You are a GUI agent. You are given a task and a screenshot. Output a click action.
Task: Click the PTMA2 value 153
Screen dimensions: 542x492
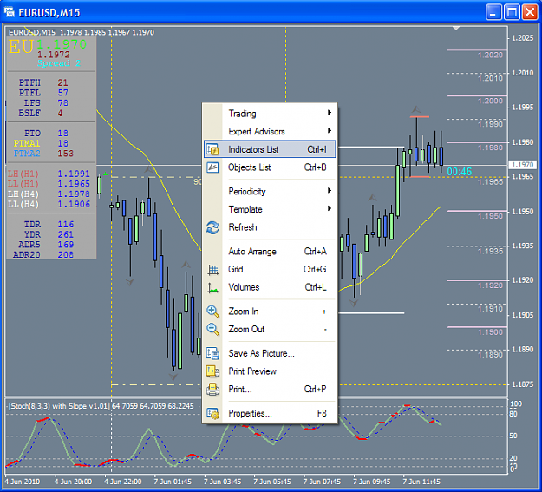(65, 154)
